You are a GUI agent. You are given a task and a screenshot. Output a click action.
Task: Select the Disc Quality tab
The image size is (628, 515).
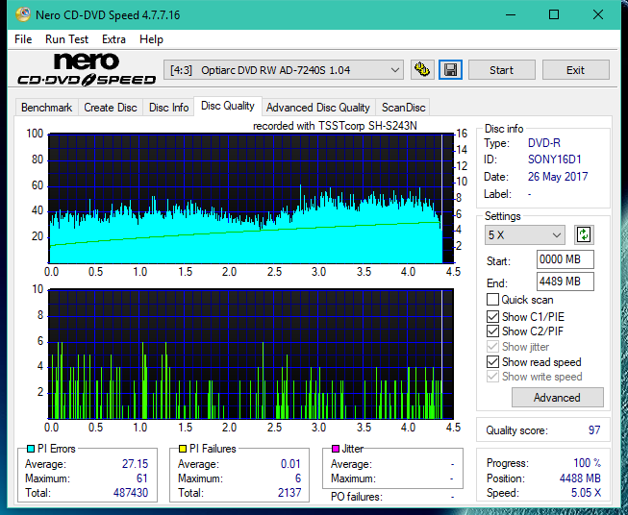pos(228,106)
